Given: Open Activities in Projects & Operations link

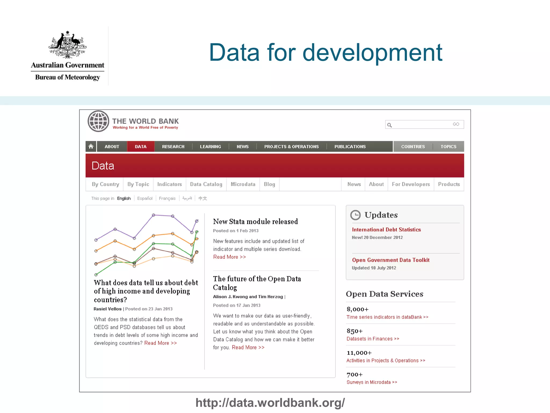Looking at the screenshot, I should point(386,361).
